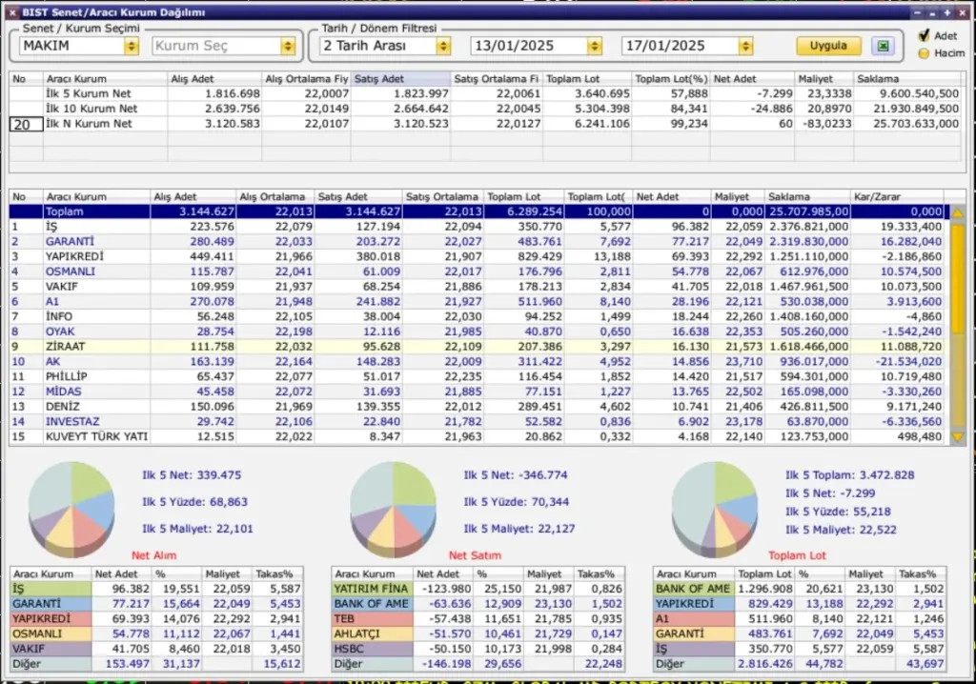Select the highlighted Toplam row
This screenshot has width=976, height=684.
479,211
